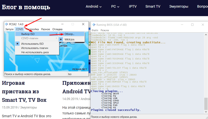Viewport: 208px width, 119px height.
Task: Click the console log scrollbar thumb
Action: [206, 104]
